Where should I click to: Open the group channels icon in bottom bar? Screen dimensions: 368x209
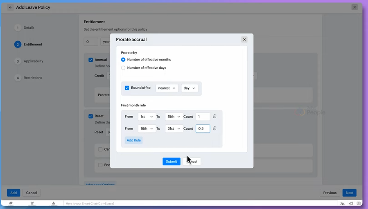coord(32,203)
